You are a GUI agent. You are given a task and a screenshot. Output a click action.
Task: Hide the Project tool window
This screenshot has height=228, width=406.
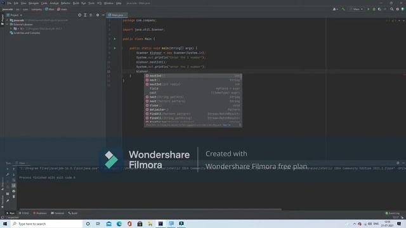pyautogui.click(x=103, y=15)
